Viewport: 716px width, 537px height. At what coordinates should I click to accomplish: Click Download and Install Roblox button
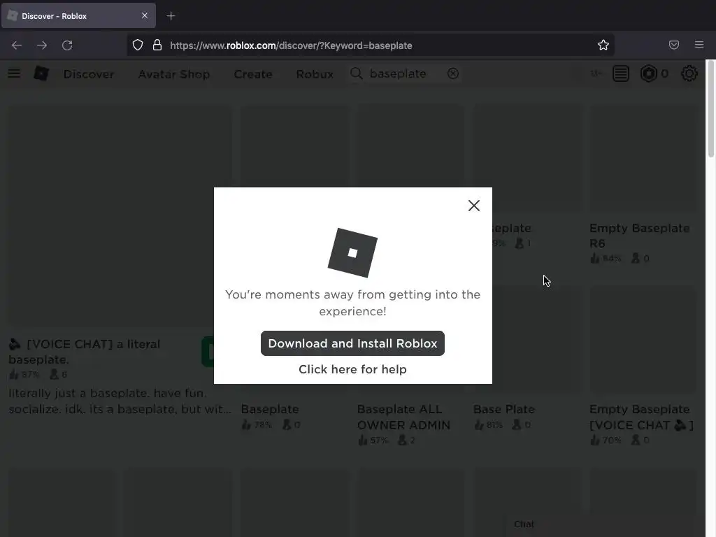coord(352,343)
